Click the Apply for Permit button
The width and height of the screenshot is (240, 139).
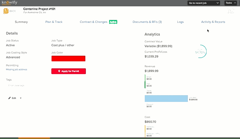(x=69, y=71)
